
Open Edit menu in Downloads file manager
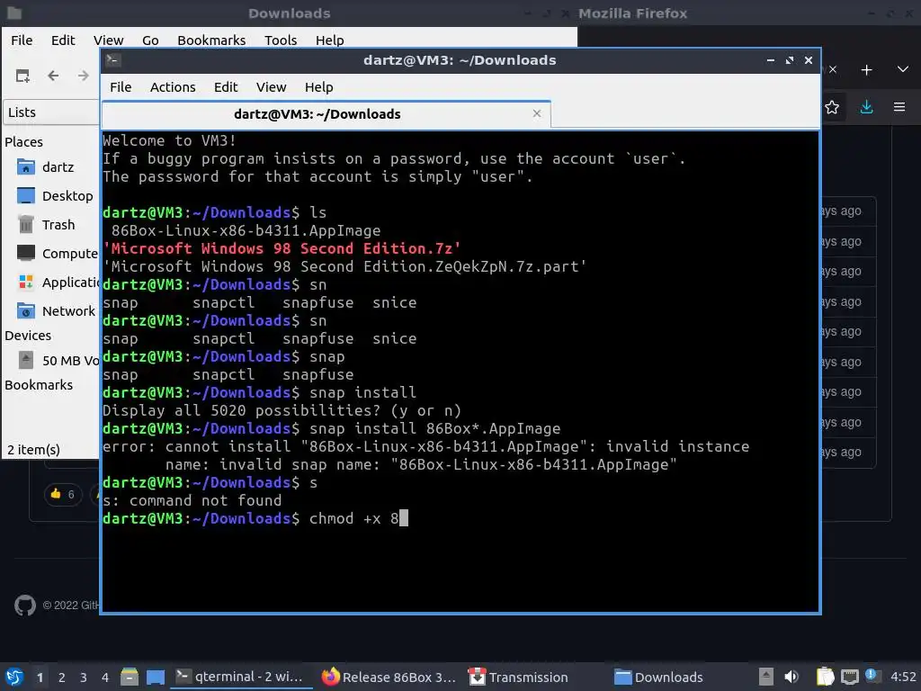point(63,40)
